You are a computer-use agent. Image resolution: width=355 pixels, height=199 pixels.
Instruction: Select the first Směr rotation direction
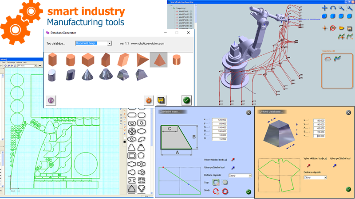click(x=216, y=192)
